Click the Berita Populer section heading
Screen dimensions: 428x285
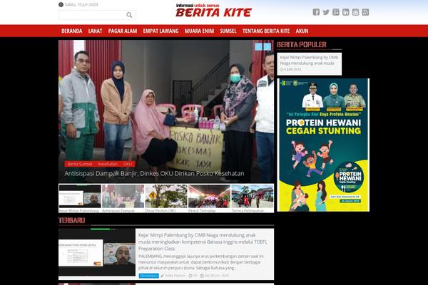pos(302,44)
